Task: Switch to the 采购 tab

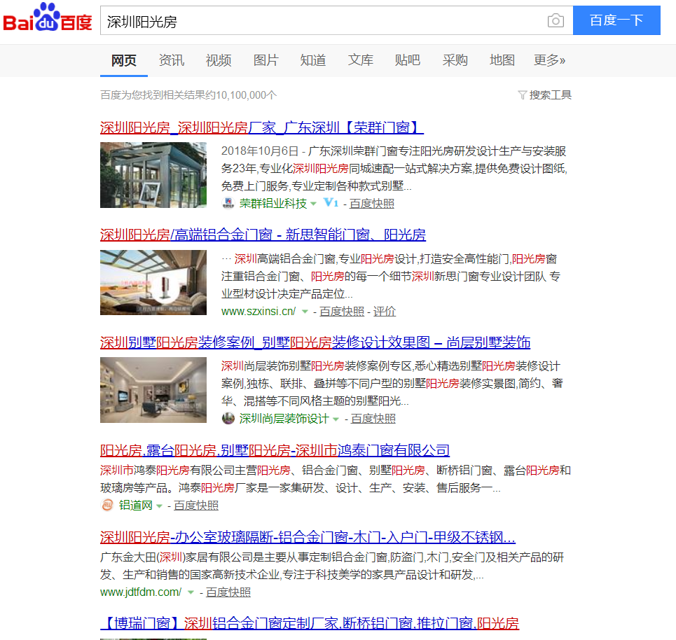Action: click(455, 60)
